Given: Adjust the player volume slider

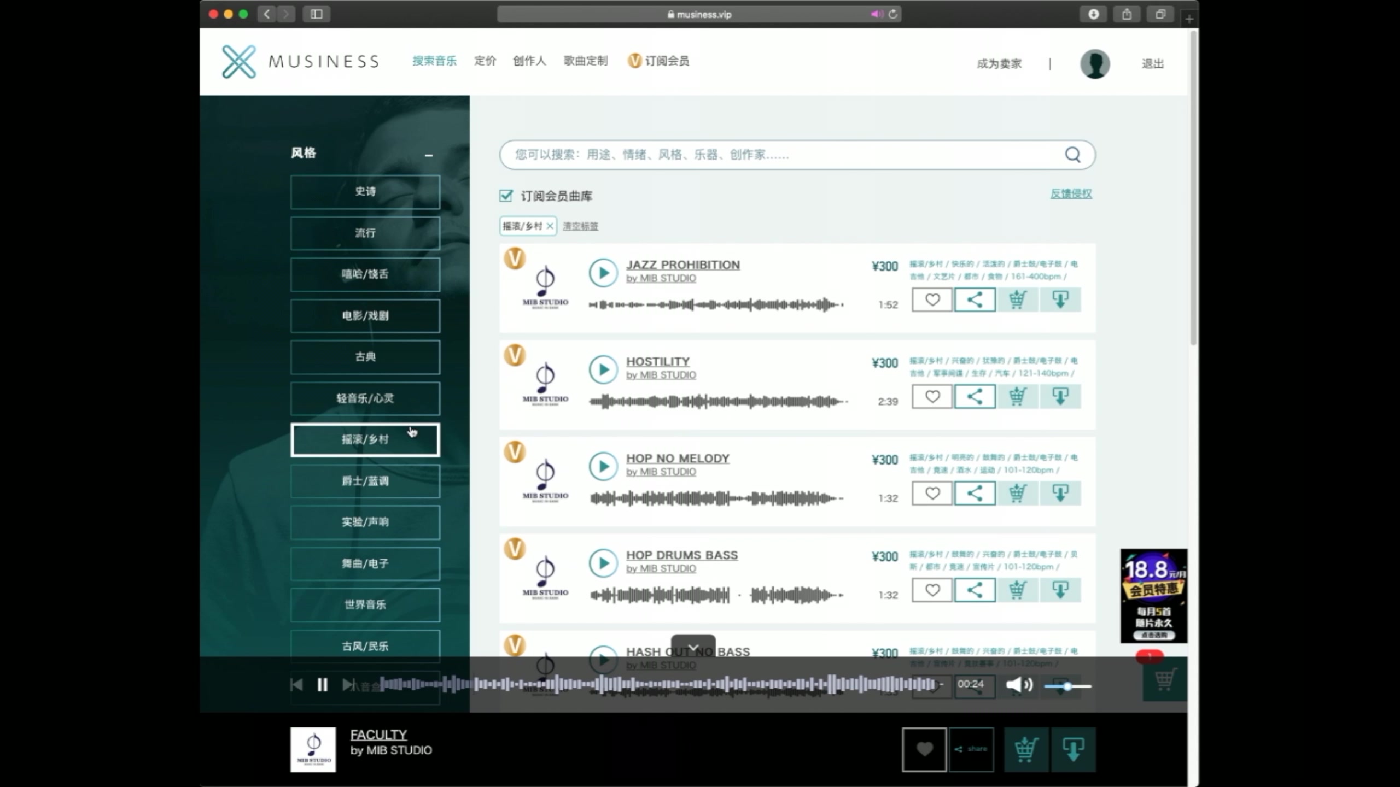Looking at the screenshot, I should pos(1067,686).
